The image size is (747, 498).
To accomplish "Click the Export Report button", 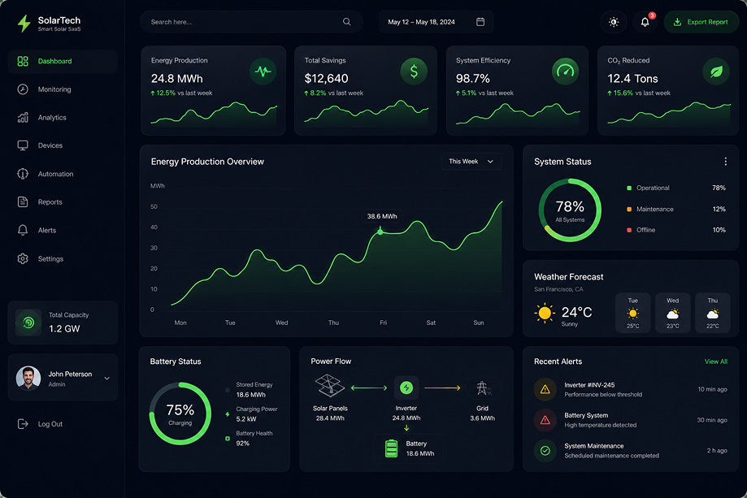I will click(701, 22).
